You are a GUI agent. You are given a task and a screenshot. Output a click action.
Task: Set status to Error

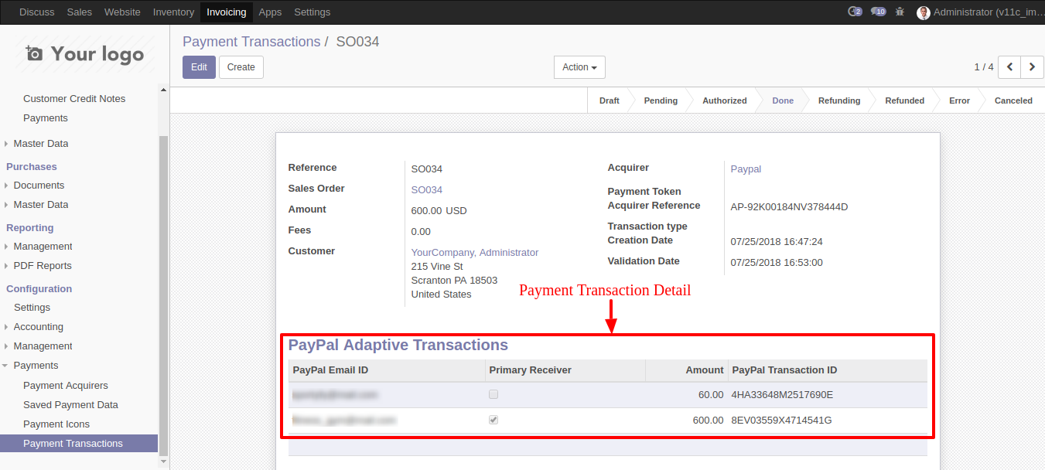959,100
